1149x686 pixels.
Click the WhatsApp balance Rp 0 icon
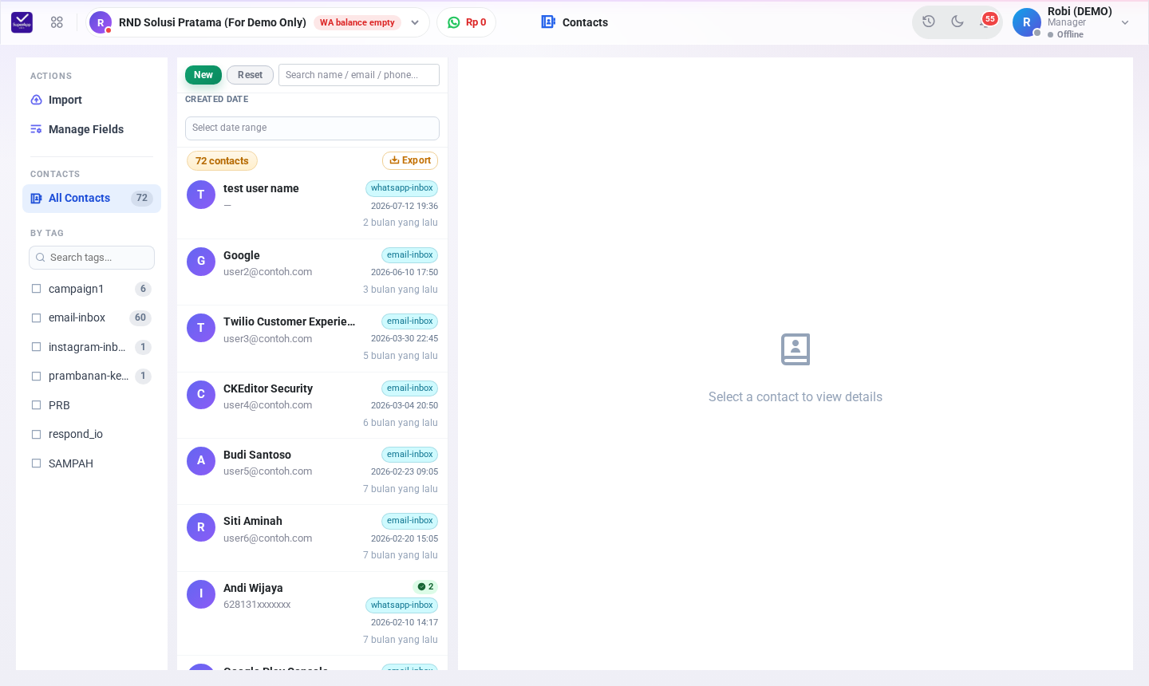[454, 22]
